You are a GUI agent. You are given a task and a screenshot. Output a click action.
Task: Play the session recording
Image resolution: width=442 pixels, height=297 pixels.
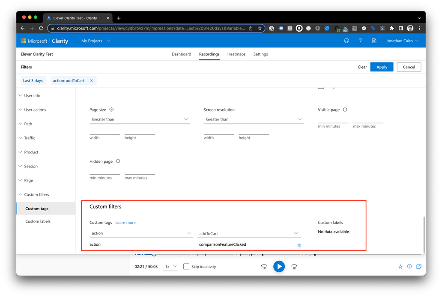coord(279,266)
